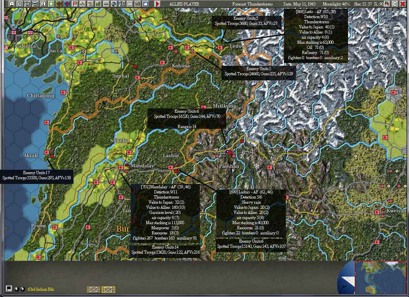
Task: Select the Japanese base marker at Myitkyina
Action: pyautogui.click(x=204, y=107)
